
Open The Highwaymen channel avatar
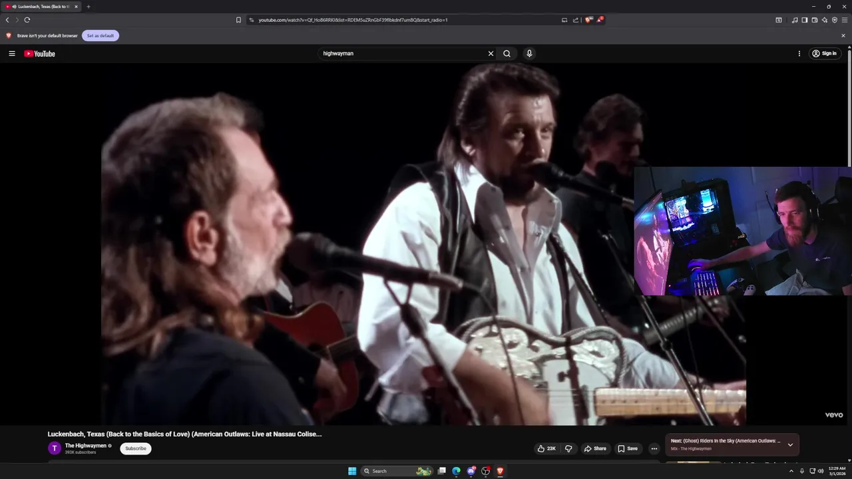(x=55, y=448)
